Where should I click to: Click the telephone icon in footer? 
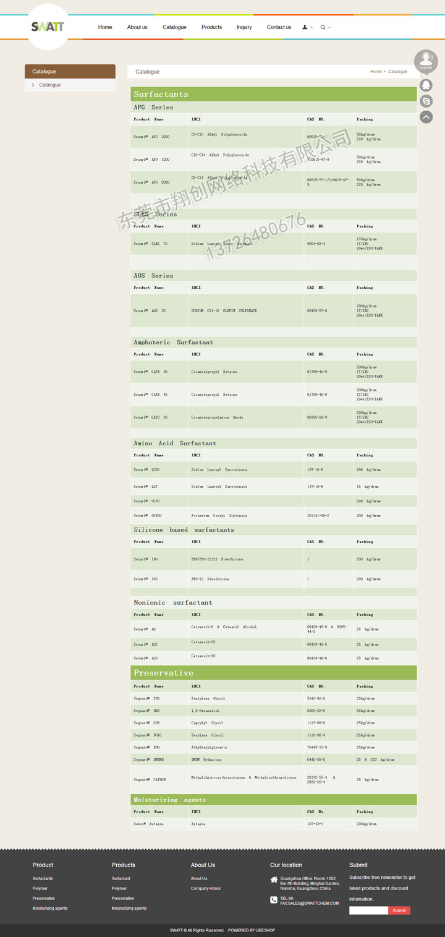tap(274, 900)
